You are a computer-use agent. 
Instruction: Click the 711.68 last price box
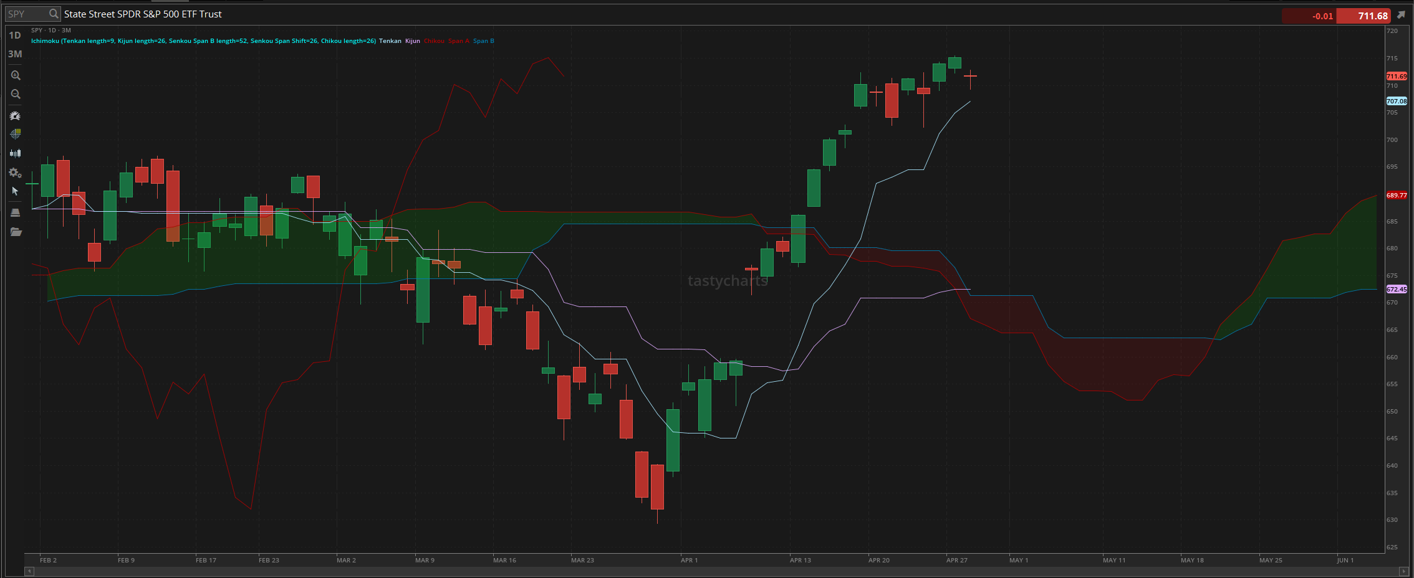click(x=1363, y=16)
